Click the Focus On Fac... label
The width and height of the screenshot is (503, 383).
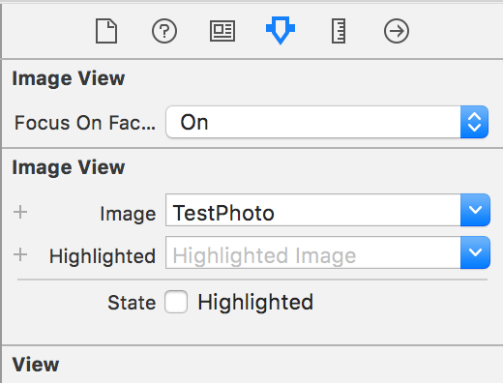pyautogui.click(x=85, y=123)
